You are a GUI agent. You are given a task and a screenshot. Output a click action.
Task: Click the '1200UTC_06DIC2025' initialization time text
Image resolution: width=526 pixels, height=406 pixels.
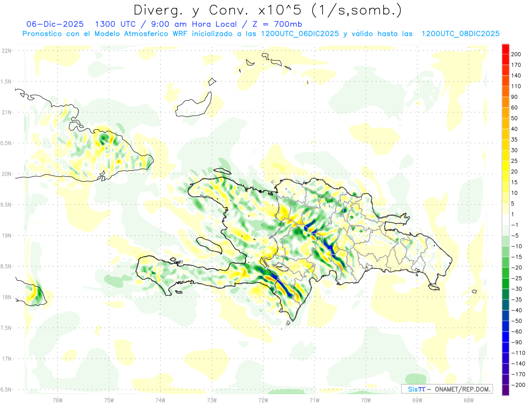299,34
